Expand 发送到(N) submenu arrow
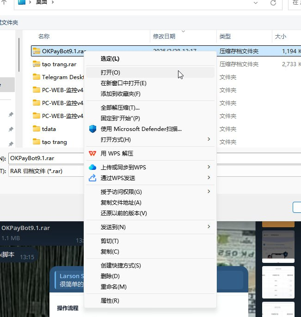 209,227
